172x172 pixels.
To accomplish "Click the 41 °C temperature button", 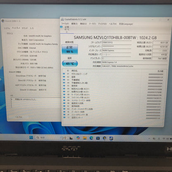I will pyautogui.click(x=70, y=64).
